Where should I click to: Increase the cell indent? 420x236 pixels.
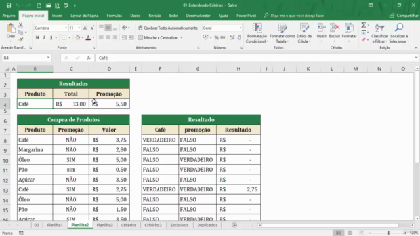point(131,38)
